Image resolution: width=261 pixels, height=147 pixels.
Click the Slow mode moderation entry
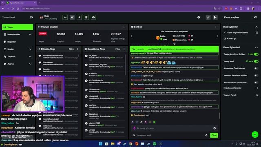click(104, 90)
